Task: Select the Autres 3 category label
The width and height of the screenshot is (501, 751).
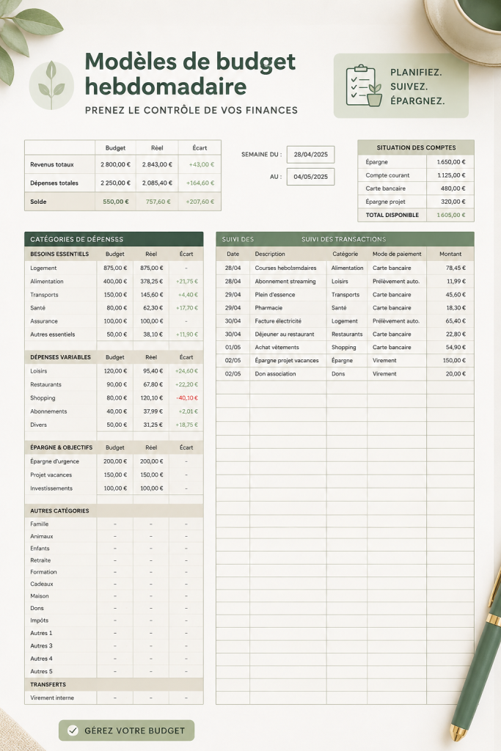Action: [41, 645]
